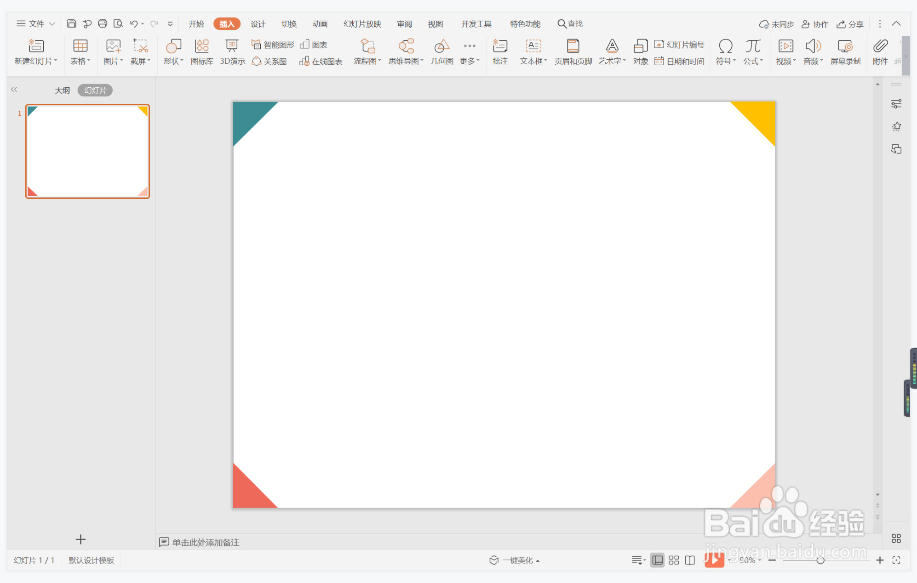Click the notes field 单击此处添加备注
917x583 pixels.
click(206, 542)
